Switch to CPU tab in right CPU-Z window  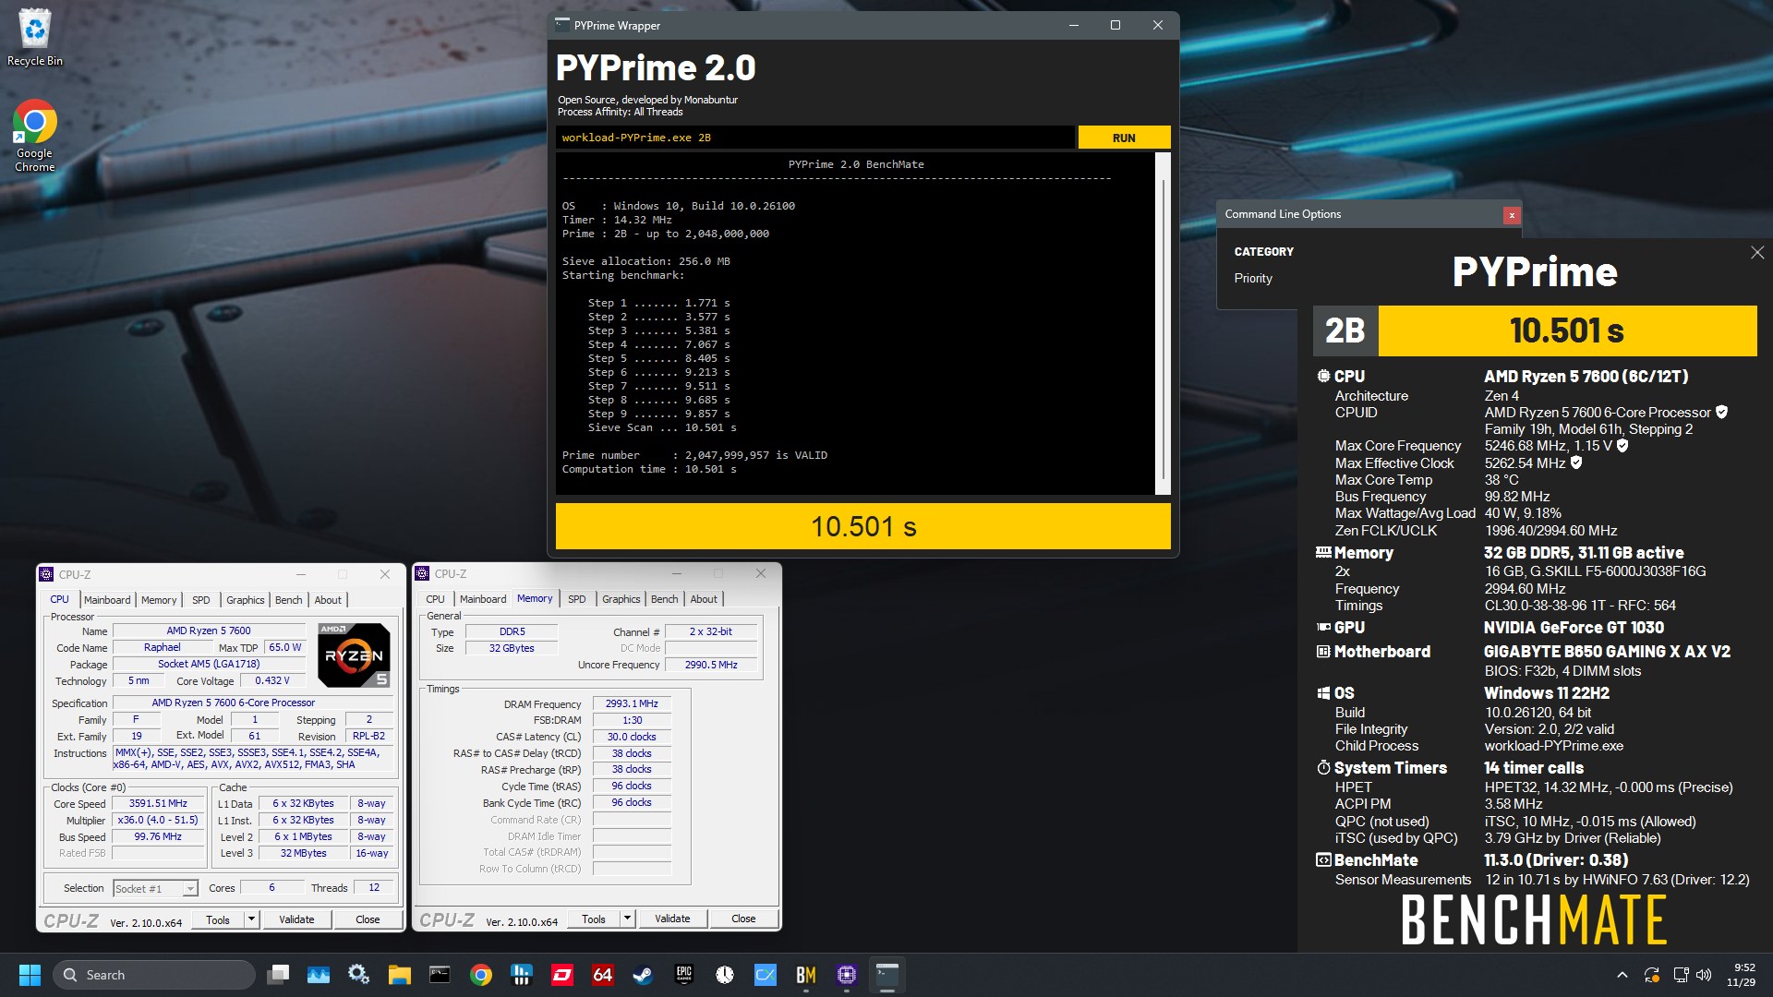pyautogui.click(x=435, y=599)
